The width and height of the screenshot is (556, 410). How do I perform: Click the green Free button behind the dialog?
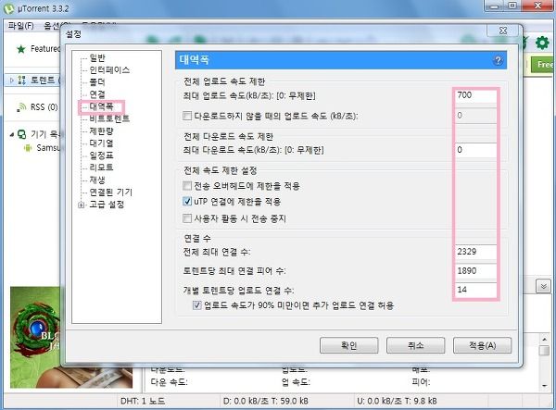pos(544,65)
